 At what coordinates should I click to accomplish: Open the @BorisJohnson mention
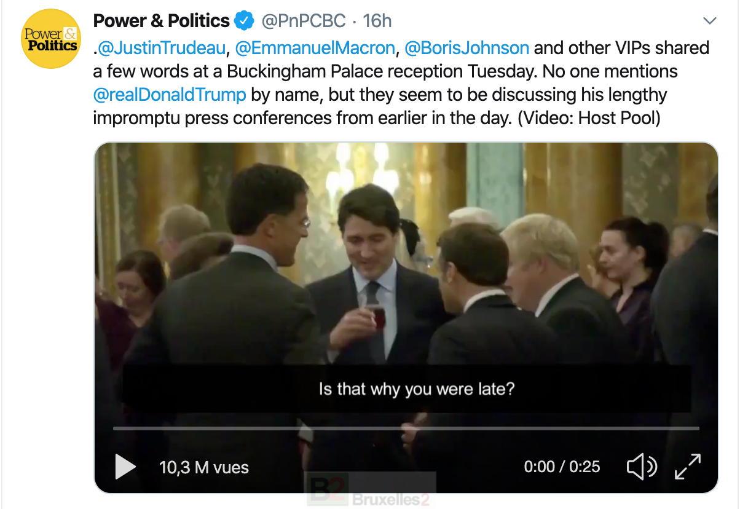(466, 48)
